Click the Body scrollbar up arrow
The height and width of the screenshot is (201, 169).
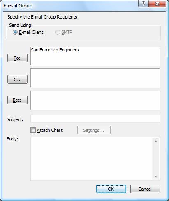tap(156, 141)
